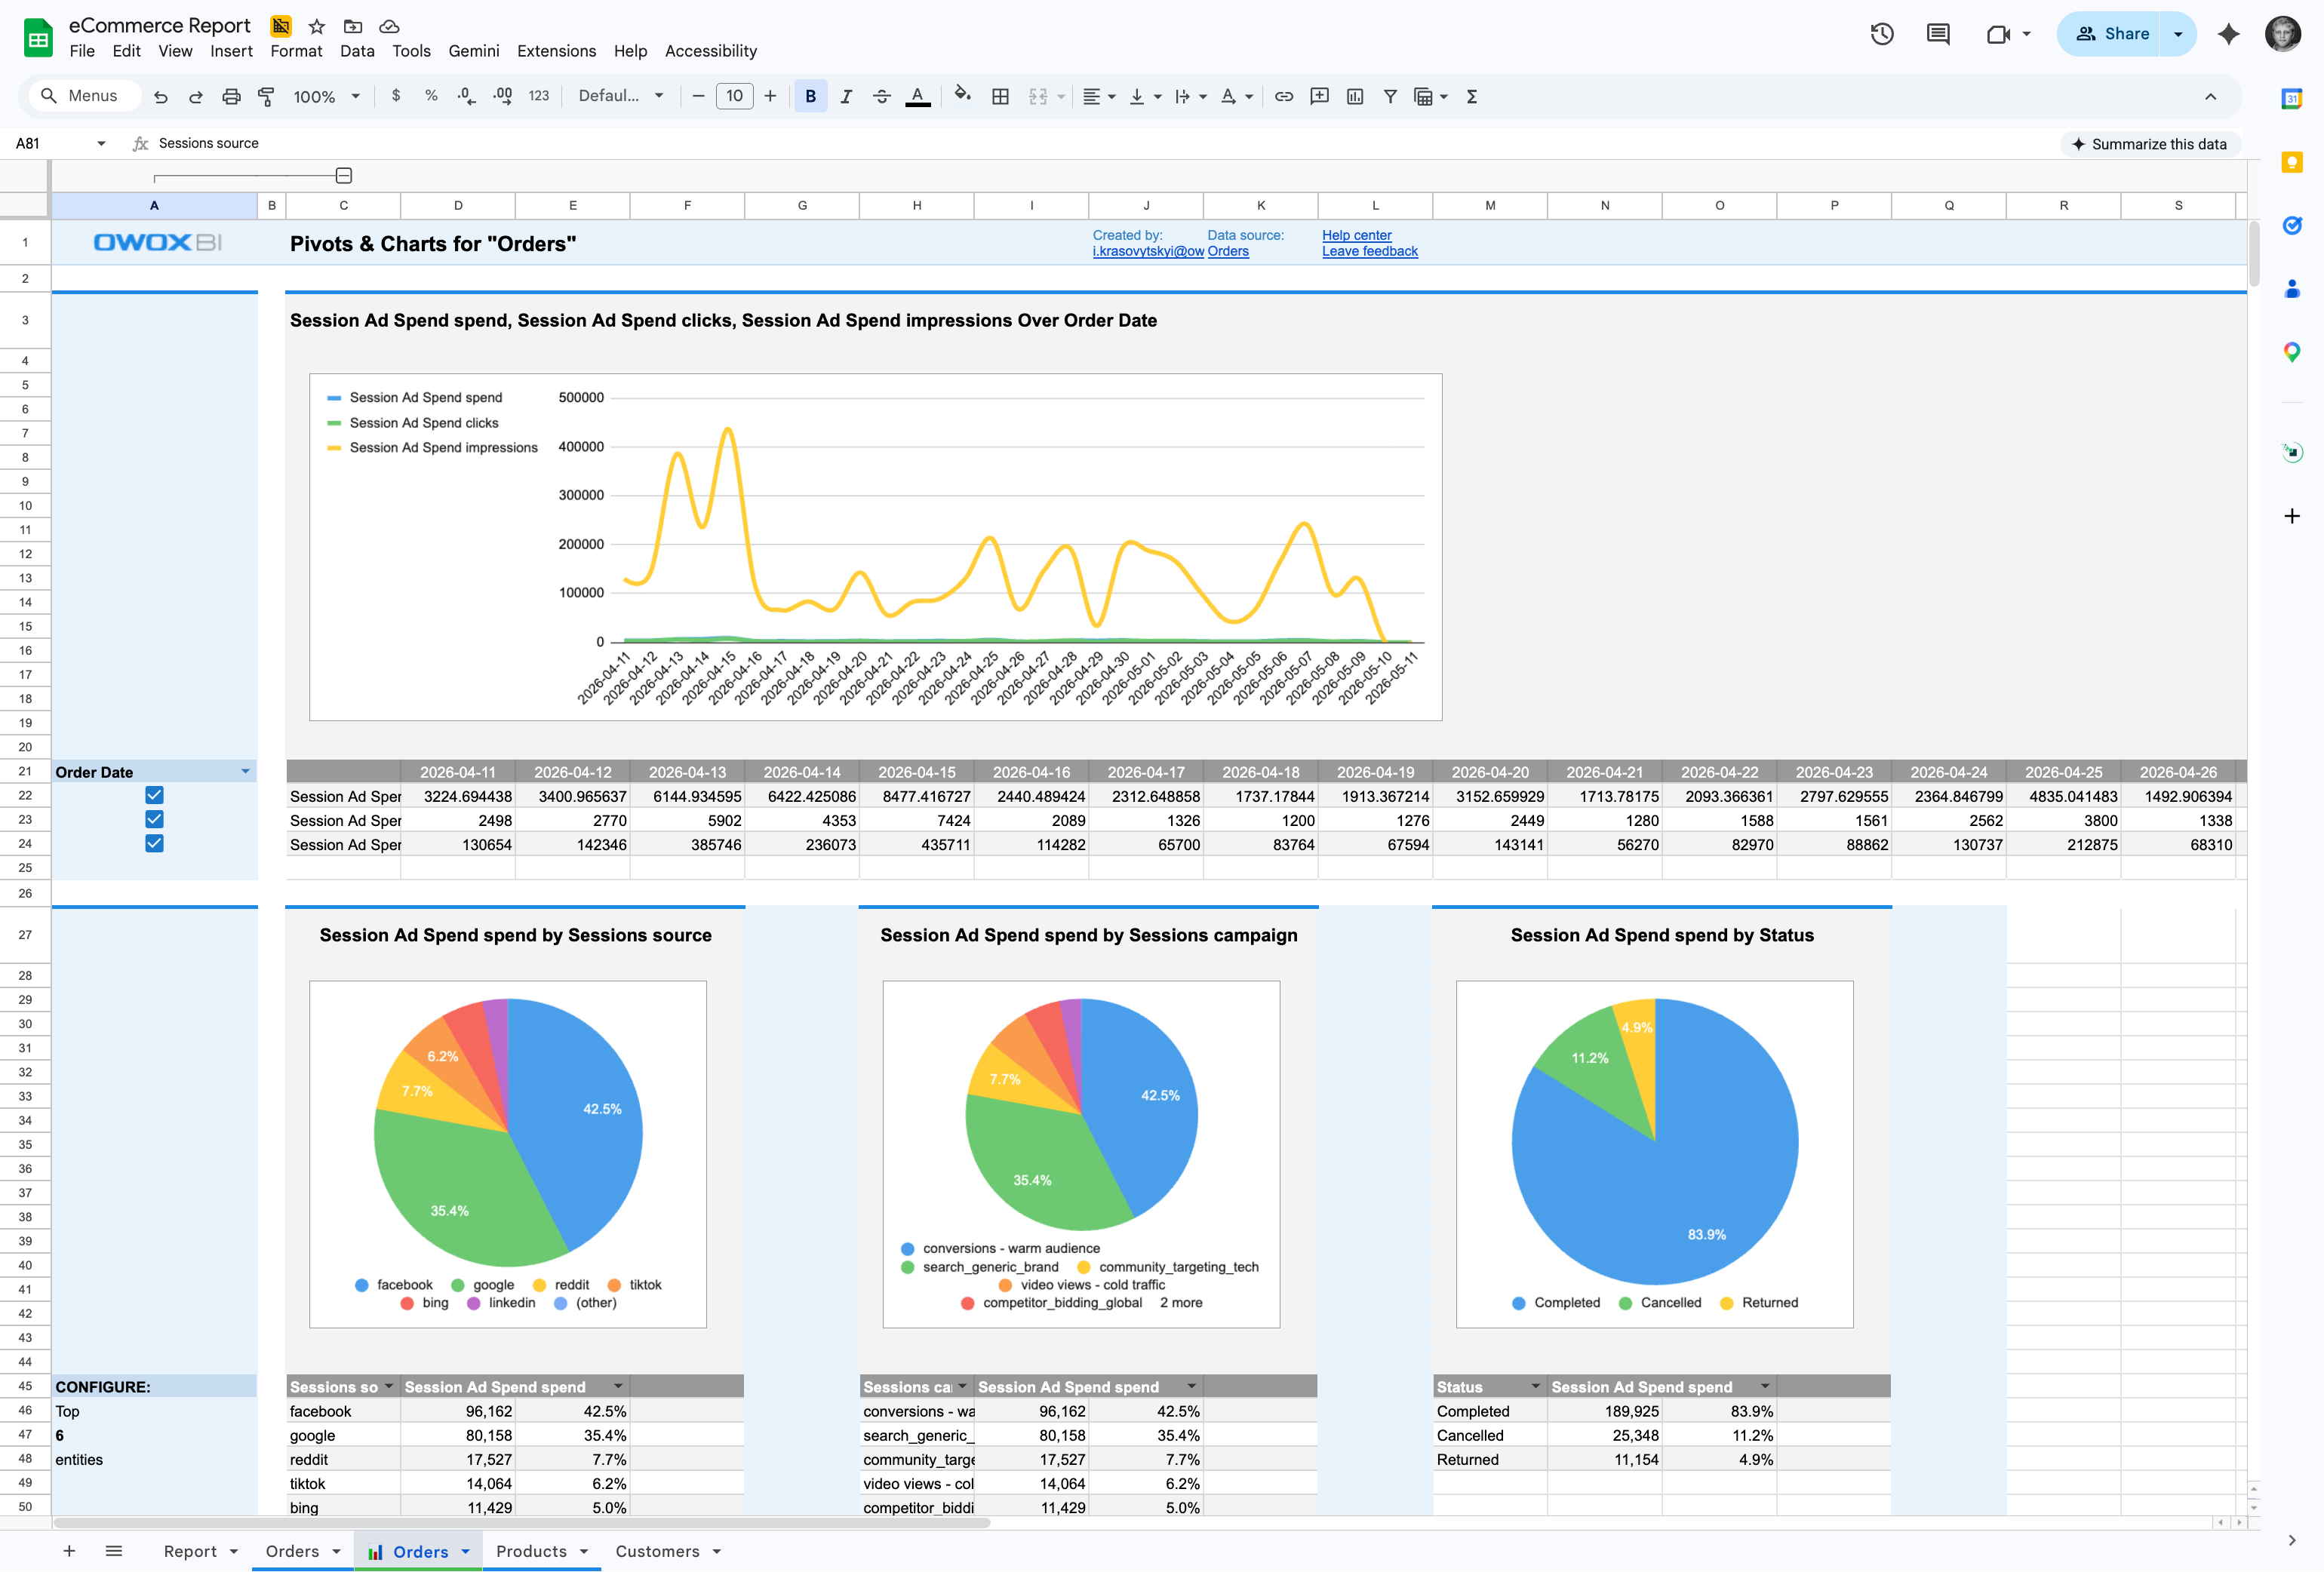Click the font size input field
The image size is (2324, 1572).
tap(734, 96)
